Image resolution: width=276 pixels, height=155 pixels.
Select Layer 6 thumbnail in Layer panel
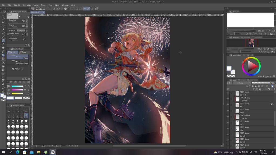coord(237,146)
